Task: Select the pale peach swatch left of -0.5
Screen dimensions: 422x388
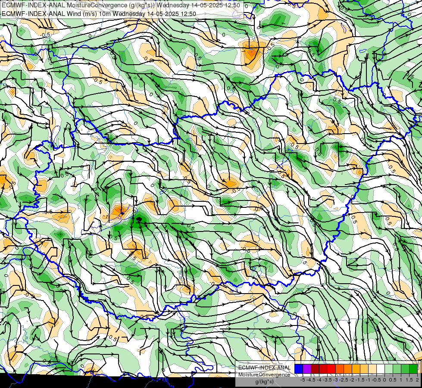Action: 372,369
